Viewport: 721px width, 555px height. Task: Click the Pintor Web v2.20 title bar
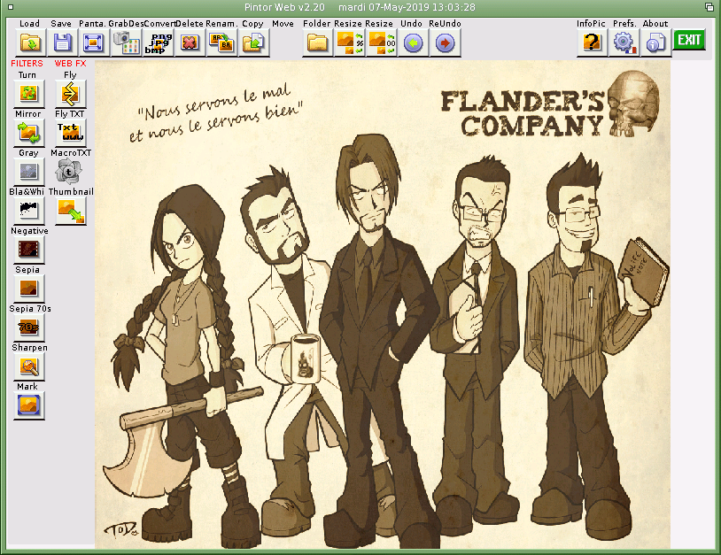coord(360,7)
